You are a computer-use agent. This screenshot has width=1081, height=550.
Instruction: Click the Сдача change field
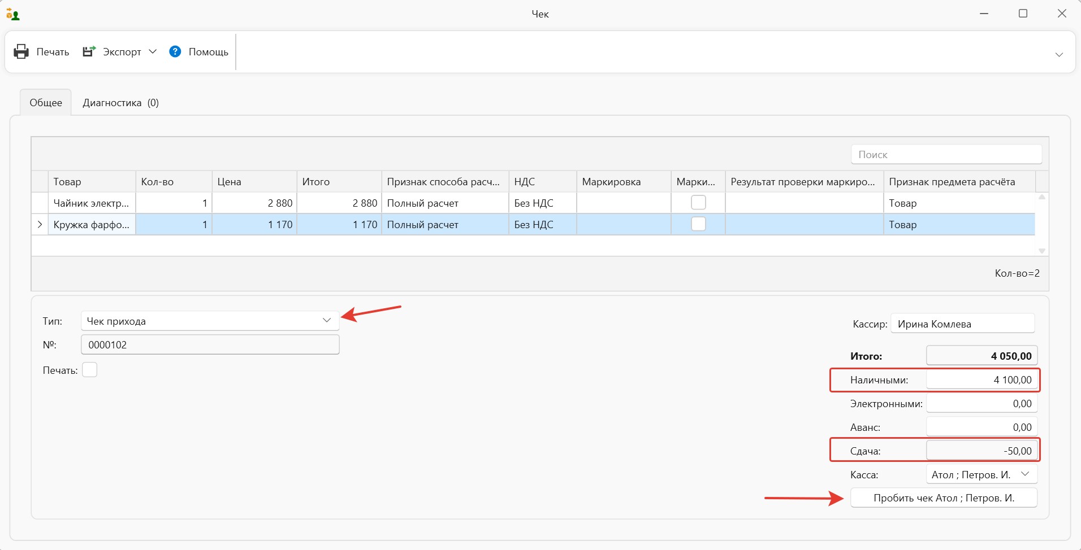click(x=981, y=451)
